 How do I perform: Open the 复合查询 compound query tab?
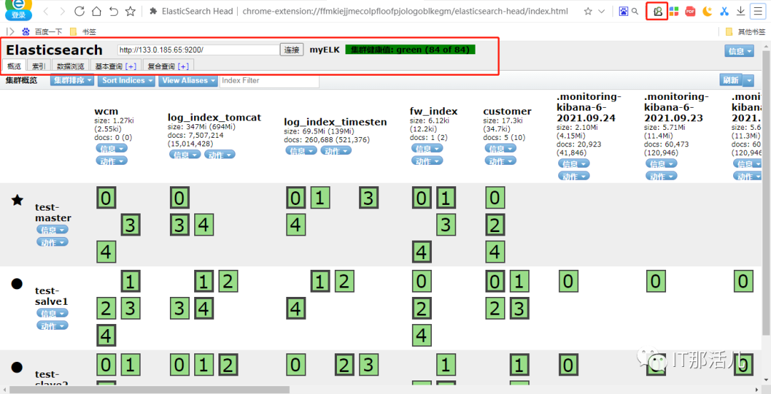162,66
